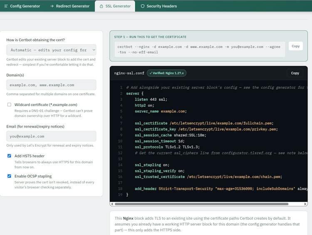
Task: Click the ssl_session_cache line
Action: 170,135
